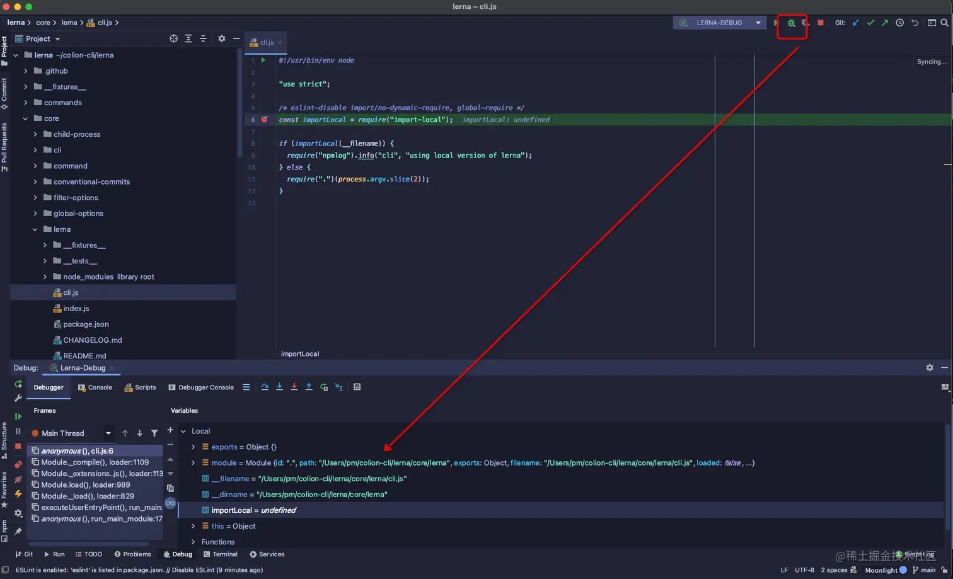Click Git Commit checkmark icon
The image size is (953, 579).
pyautogui.click(x=870, y=23)
